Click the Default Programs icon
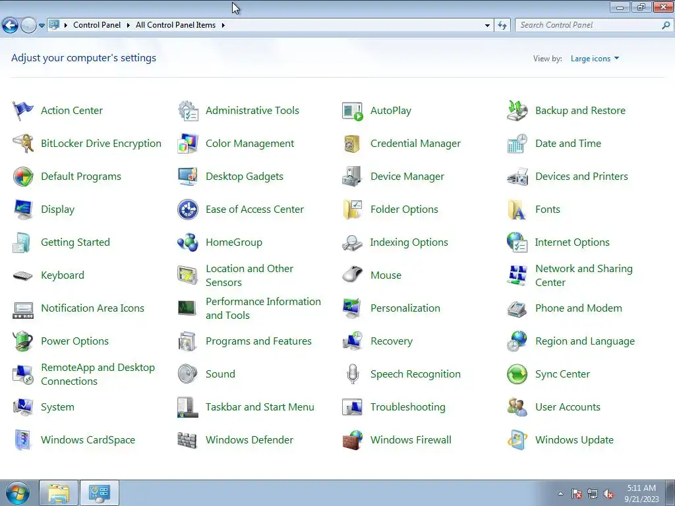 23,177
